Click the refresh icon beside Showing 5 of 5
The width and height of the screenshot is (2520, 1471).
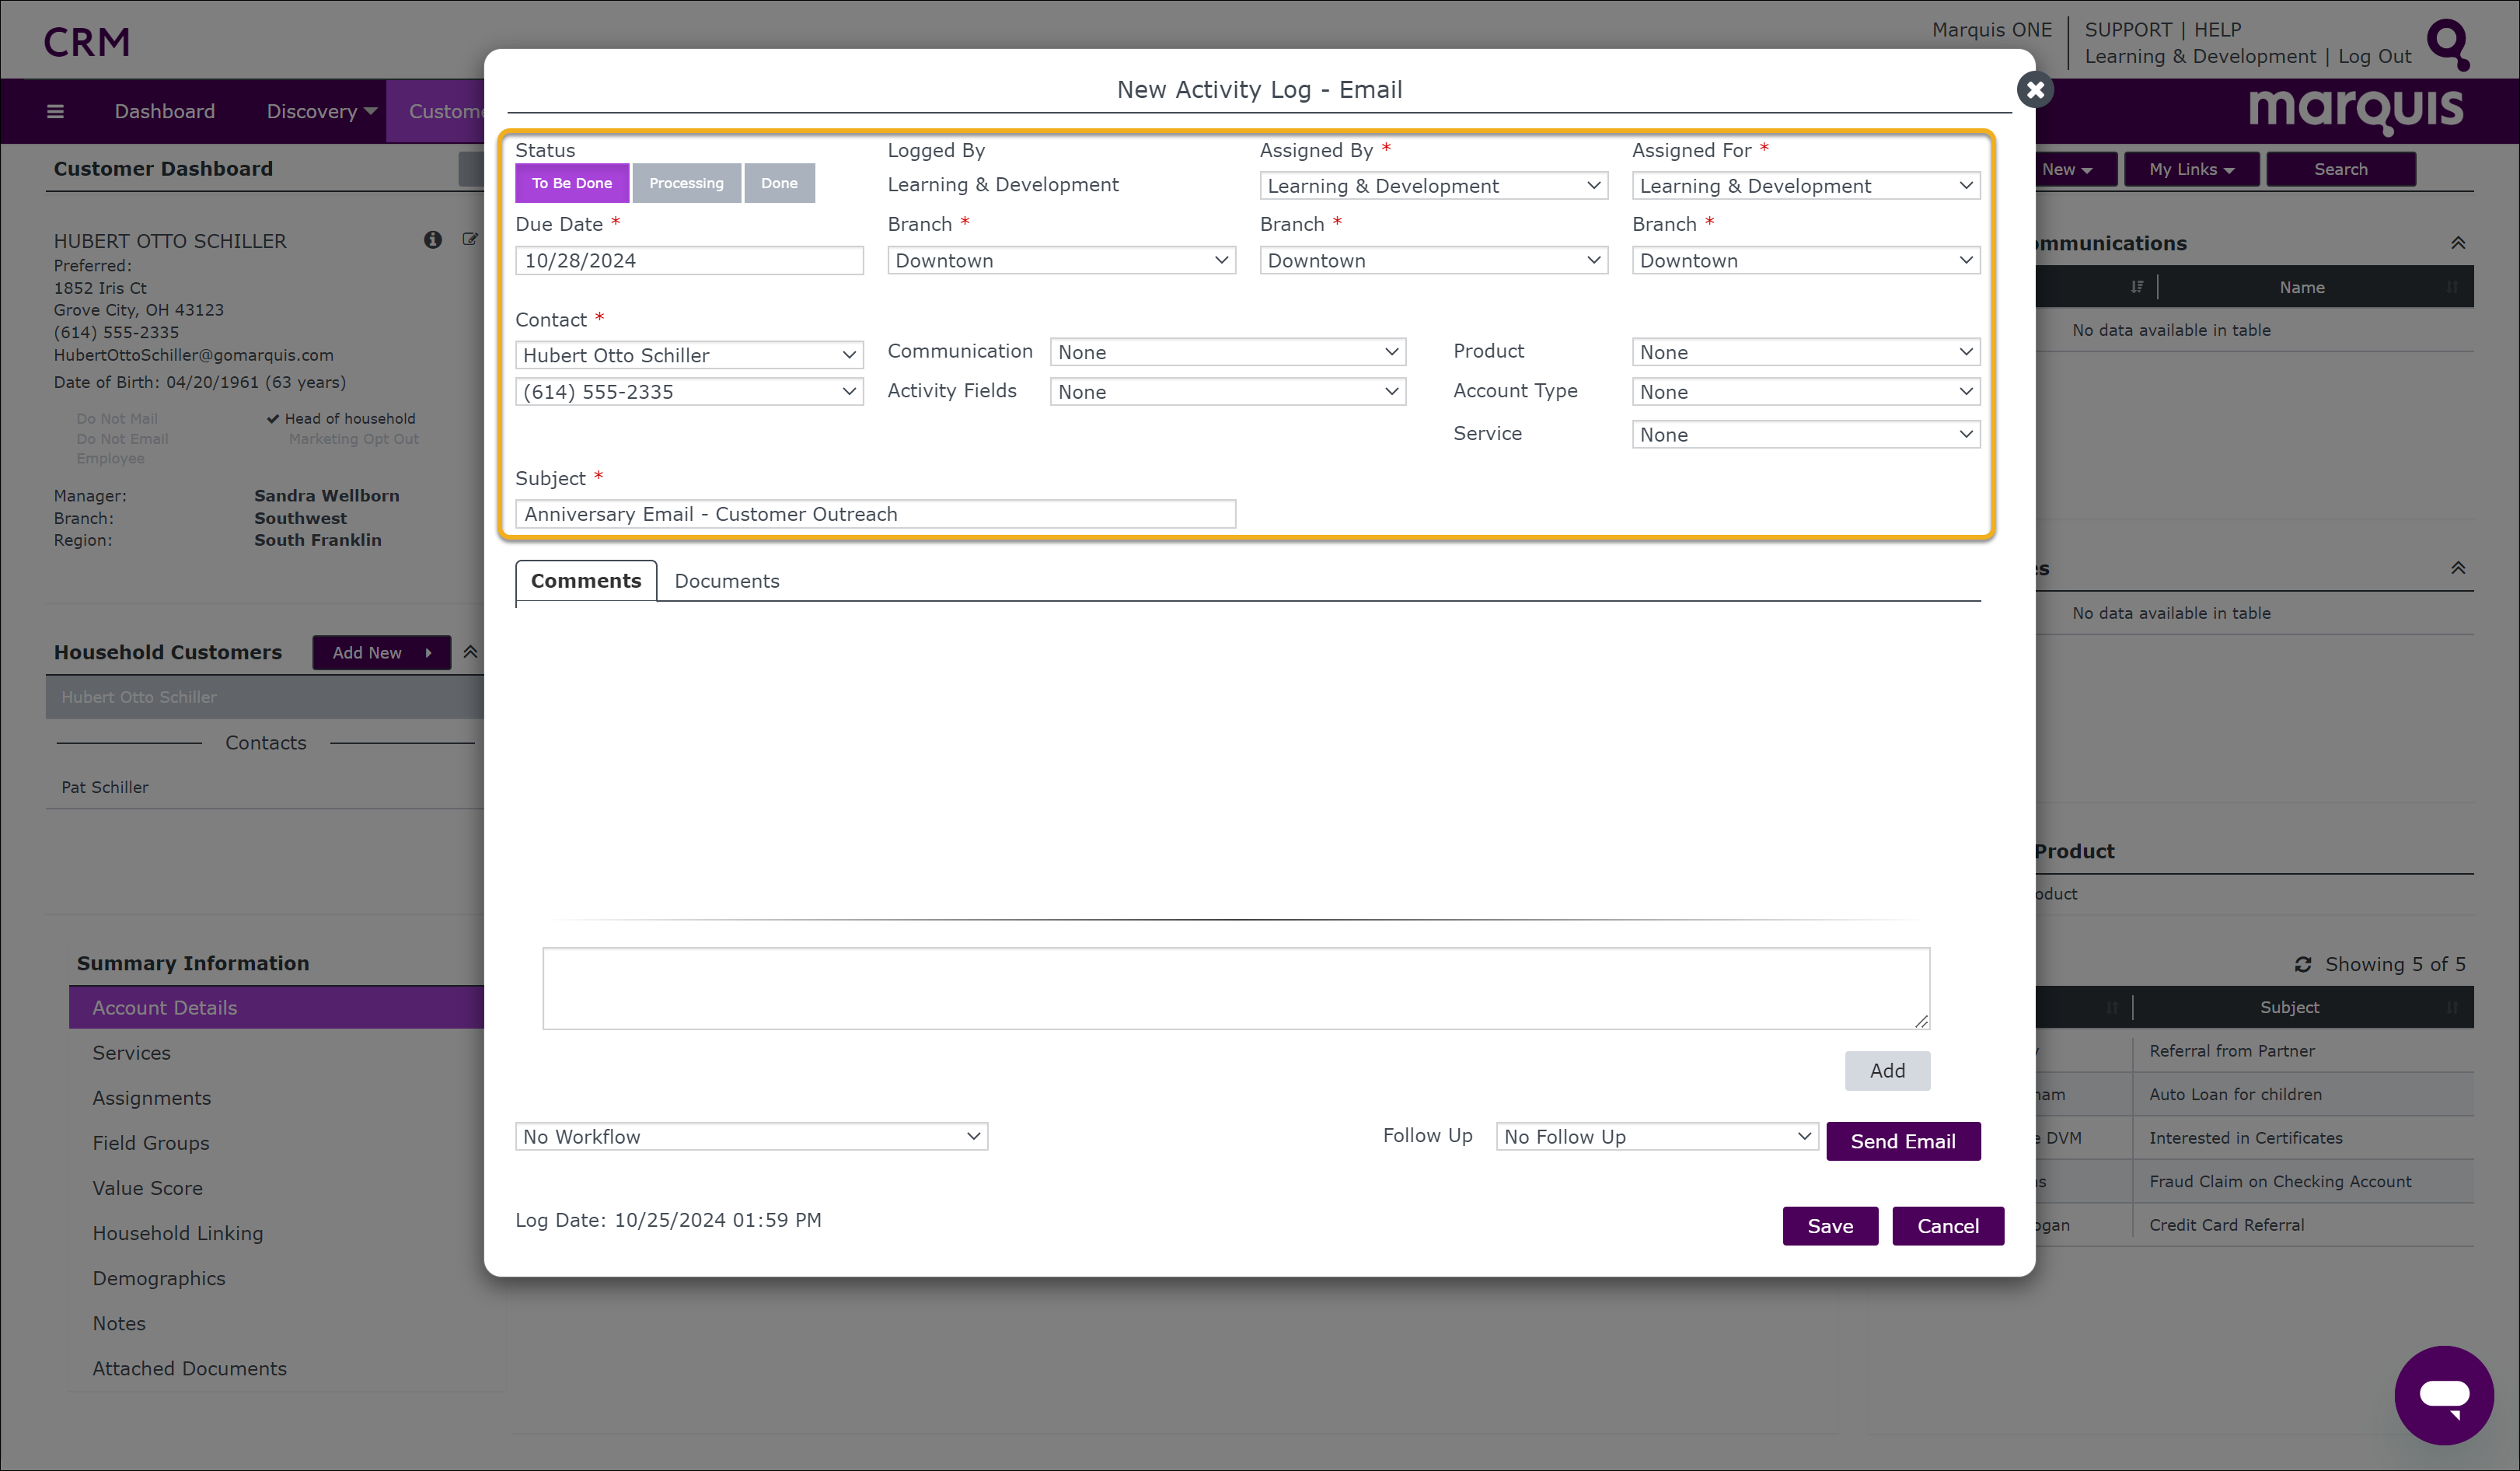(2303, 964)
